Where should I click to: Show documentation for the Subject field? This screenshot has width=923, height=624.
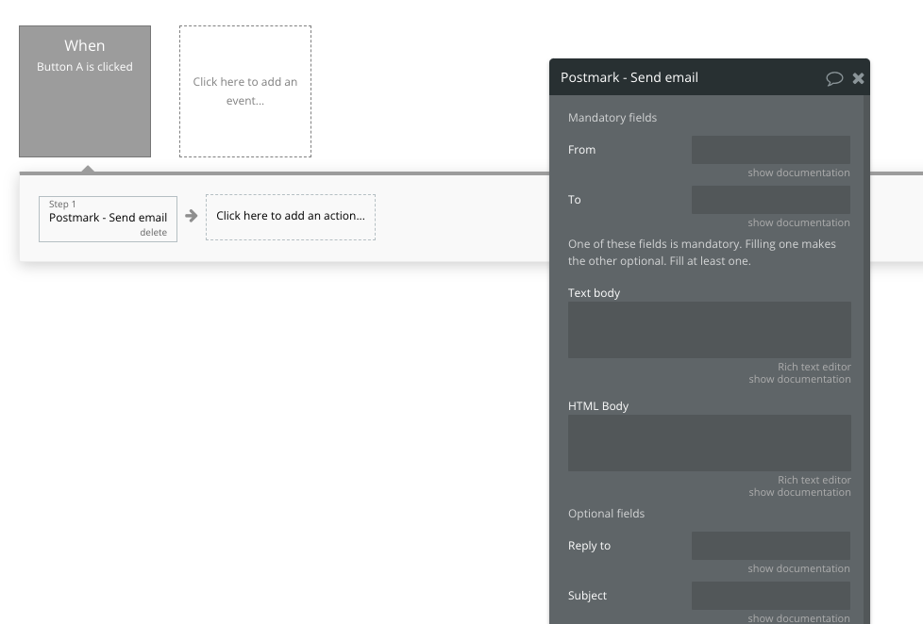[799, 618]
